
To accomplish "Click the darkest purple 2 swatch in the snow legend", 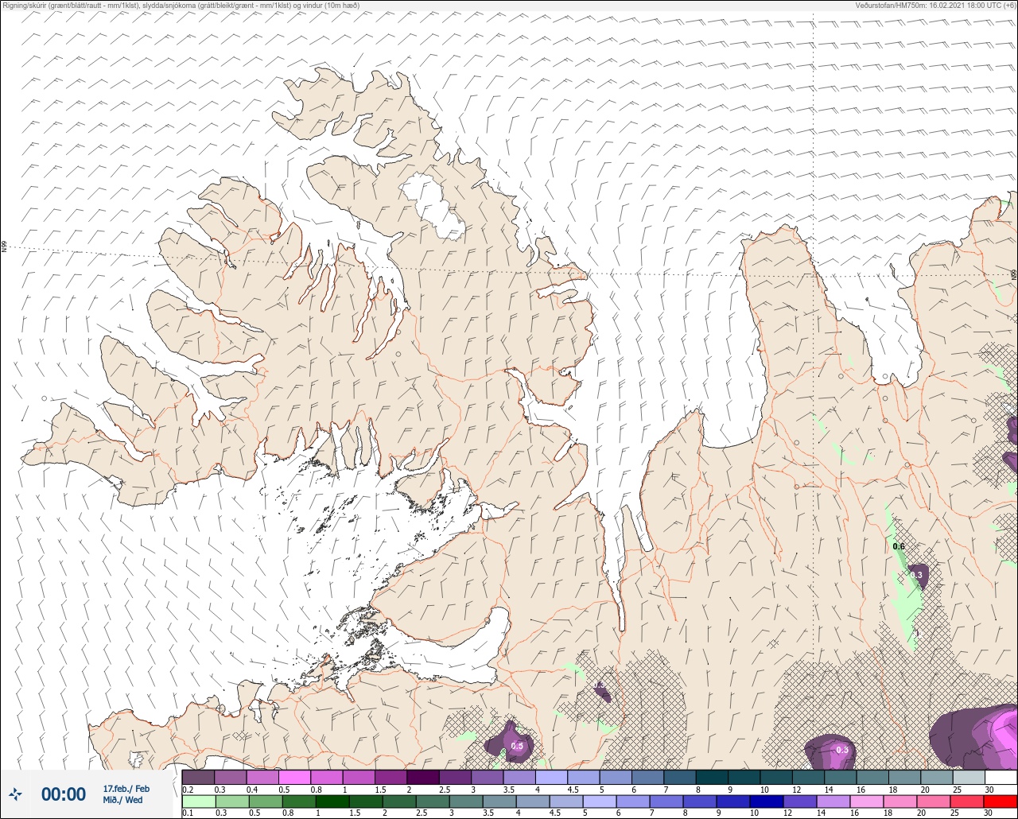I will (x=423, y=777).
